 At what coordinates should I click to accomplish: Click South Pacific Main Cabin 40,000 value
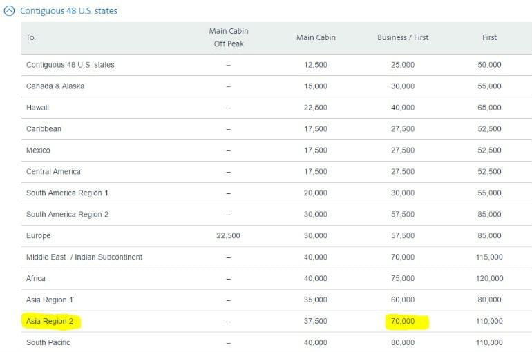(x=316, y=342)
